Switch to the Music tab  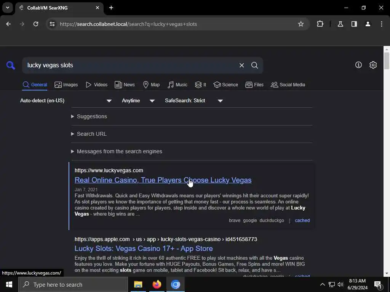tap(177, 85)
